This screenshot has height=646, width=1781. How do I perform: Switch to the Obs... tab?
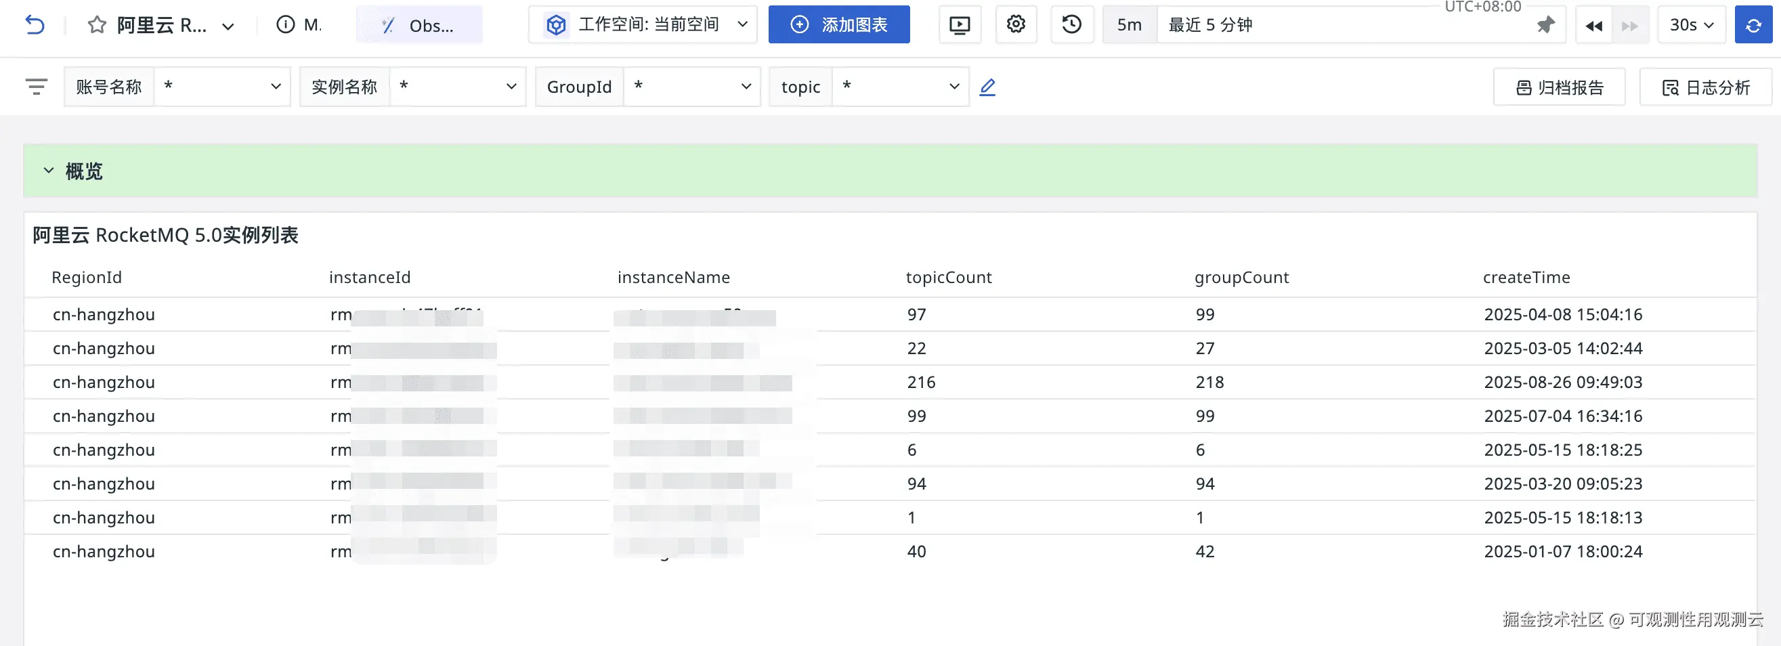[419, 26]
